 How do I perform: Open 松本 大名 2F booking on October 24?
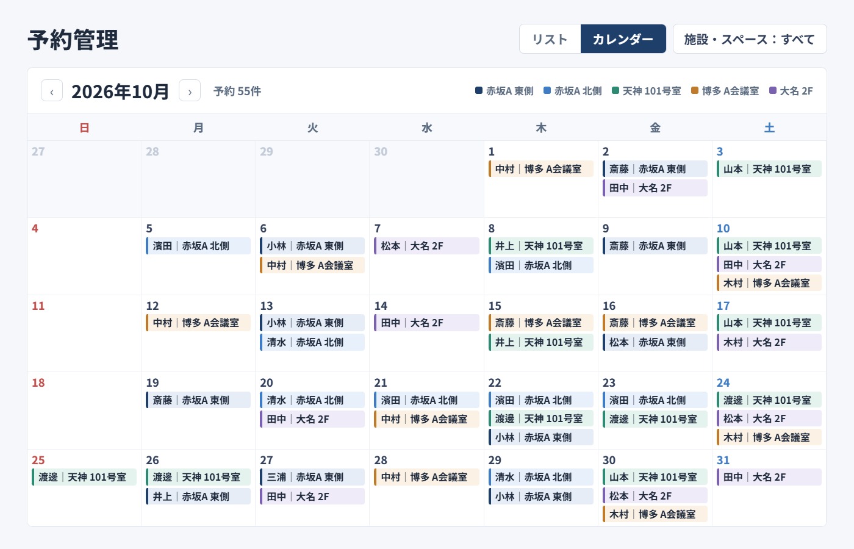click(x=769, y=418)
